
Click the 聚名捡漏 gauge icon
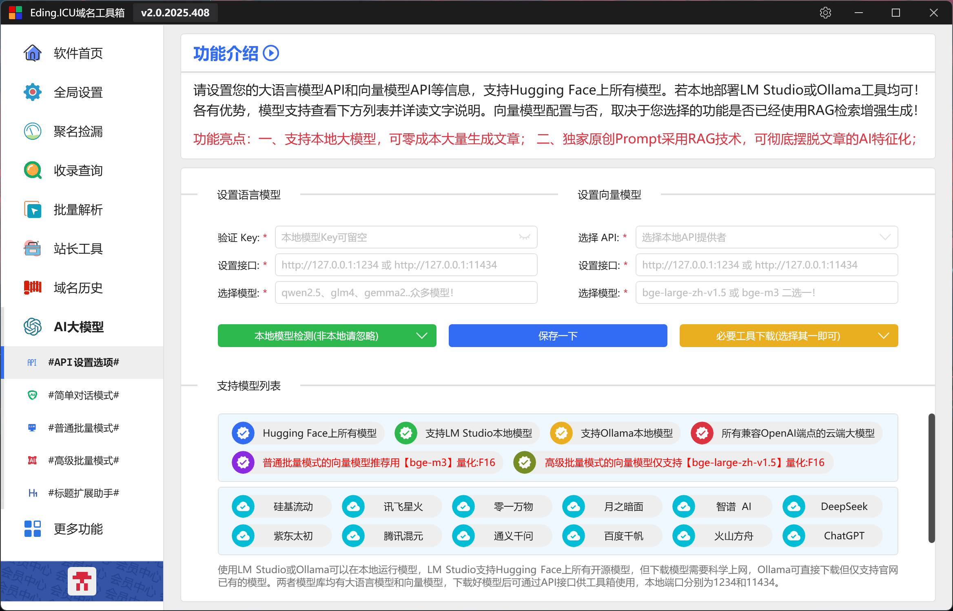32,131
